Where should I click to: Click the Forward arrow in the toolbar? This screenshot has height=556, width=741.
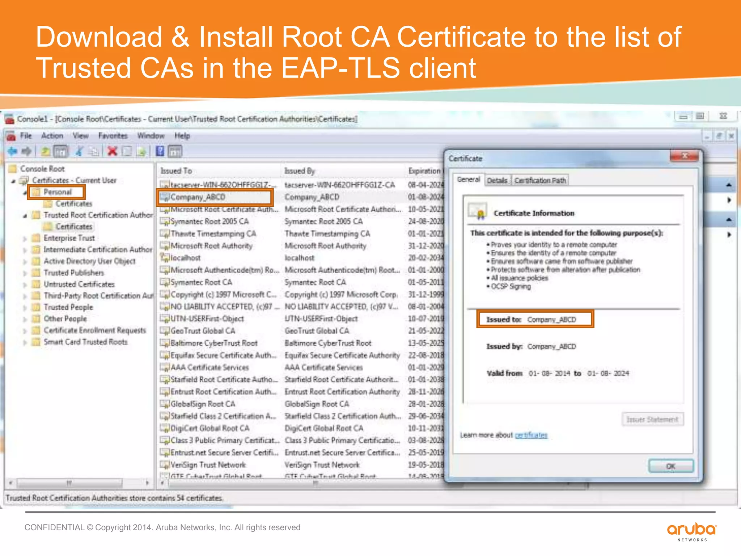click(x=26, y=151)
